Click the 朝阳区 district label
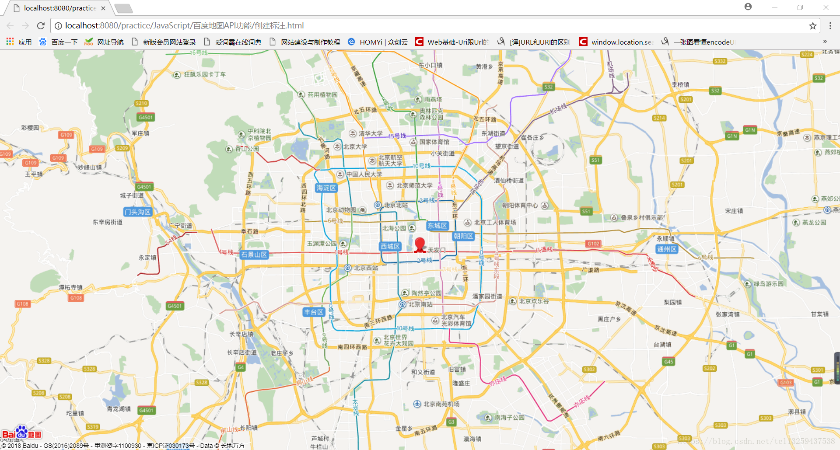Screen dimensions: 840x450 click(463, 236)
